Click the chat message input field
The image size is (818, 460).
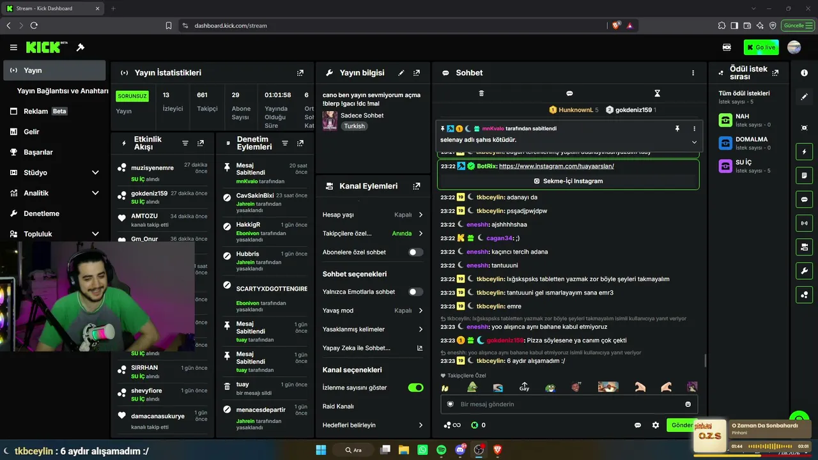[x=569, y=404]
